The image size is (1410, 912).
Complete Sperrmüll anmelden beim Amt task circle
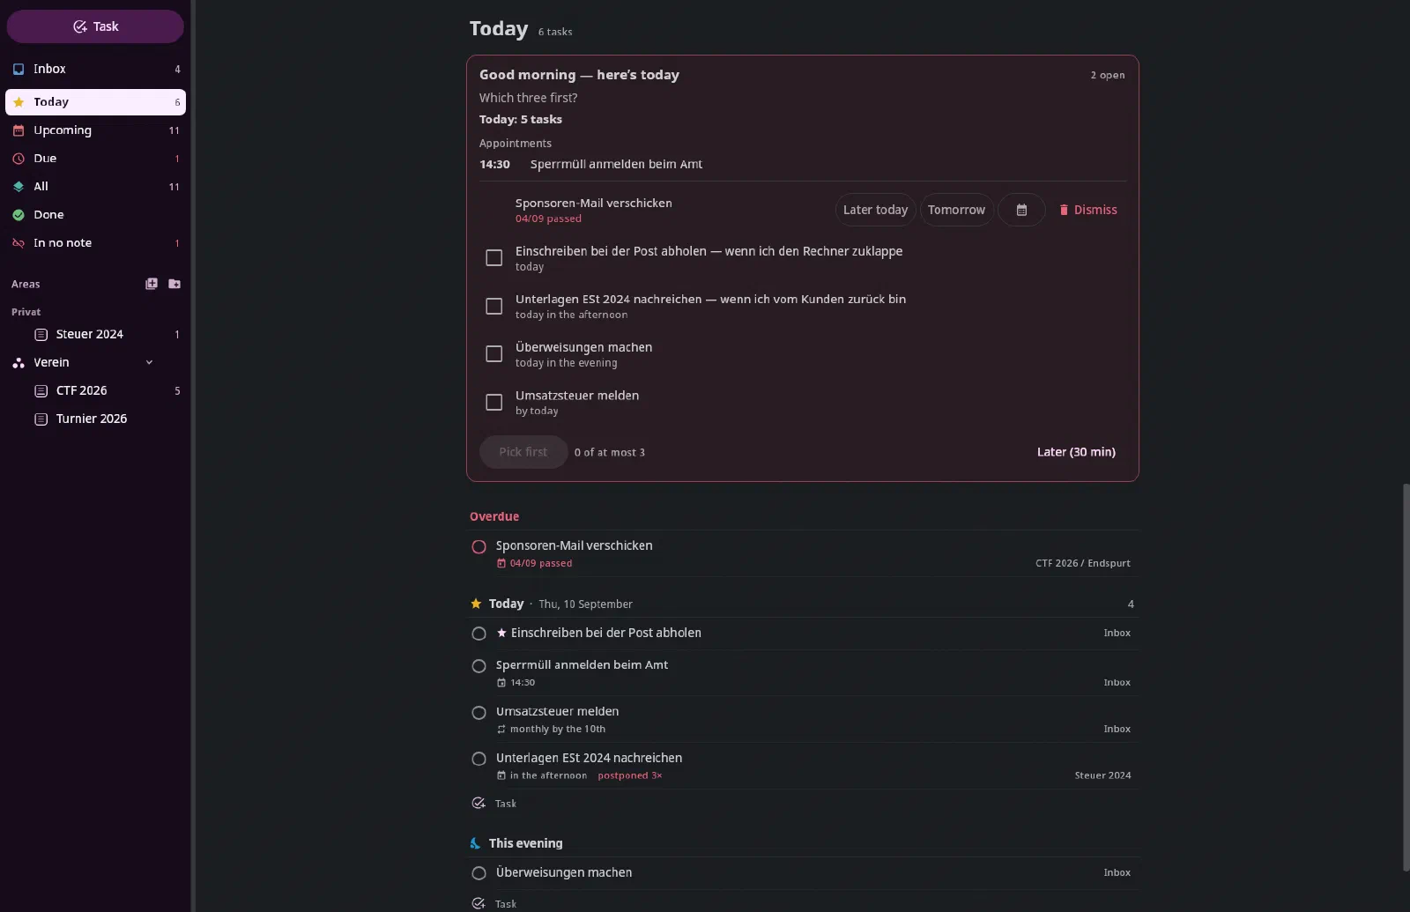pyautogui.click(x=479, y=666)
